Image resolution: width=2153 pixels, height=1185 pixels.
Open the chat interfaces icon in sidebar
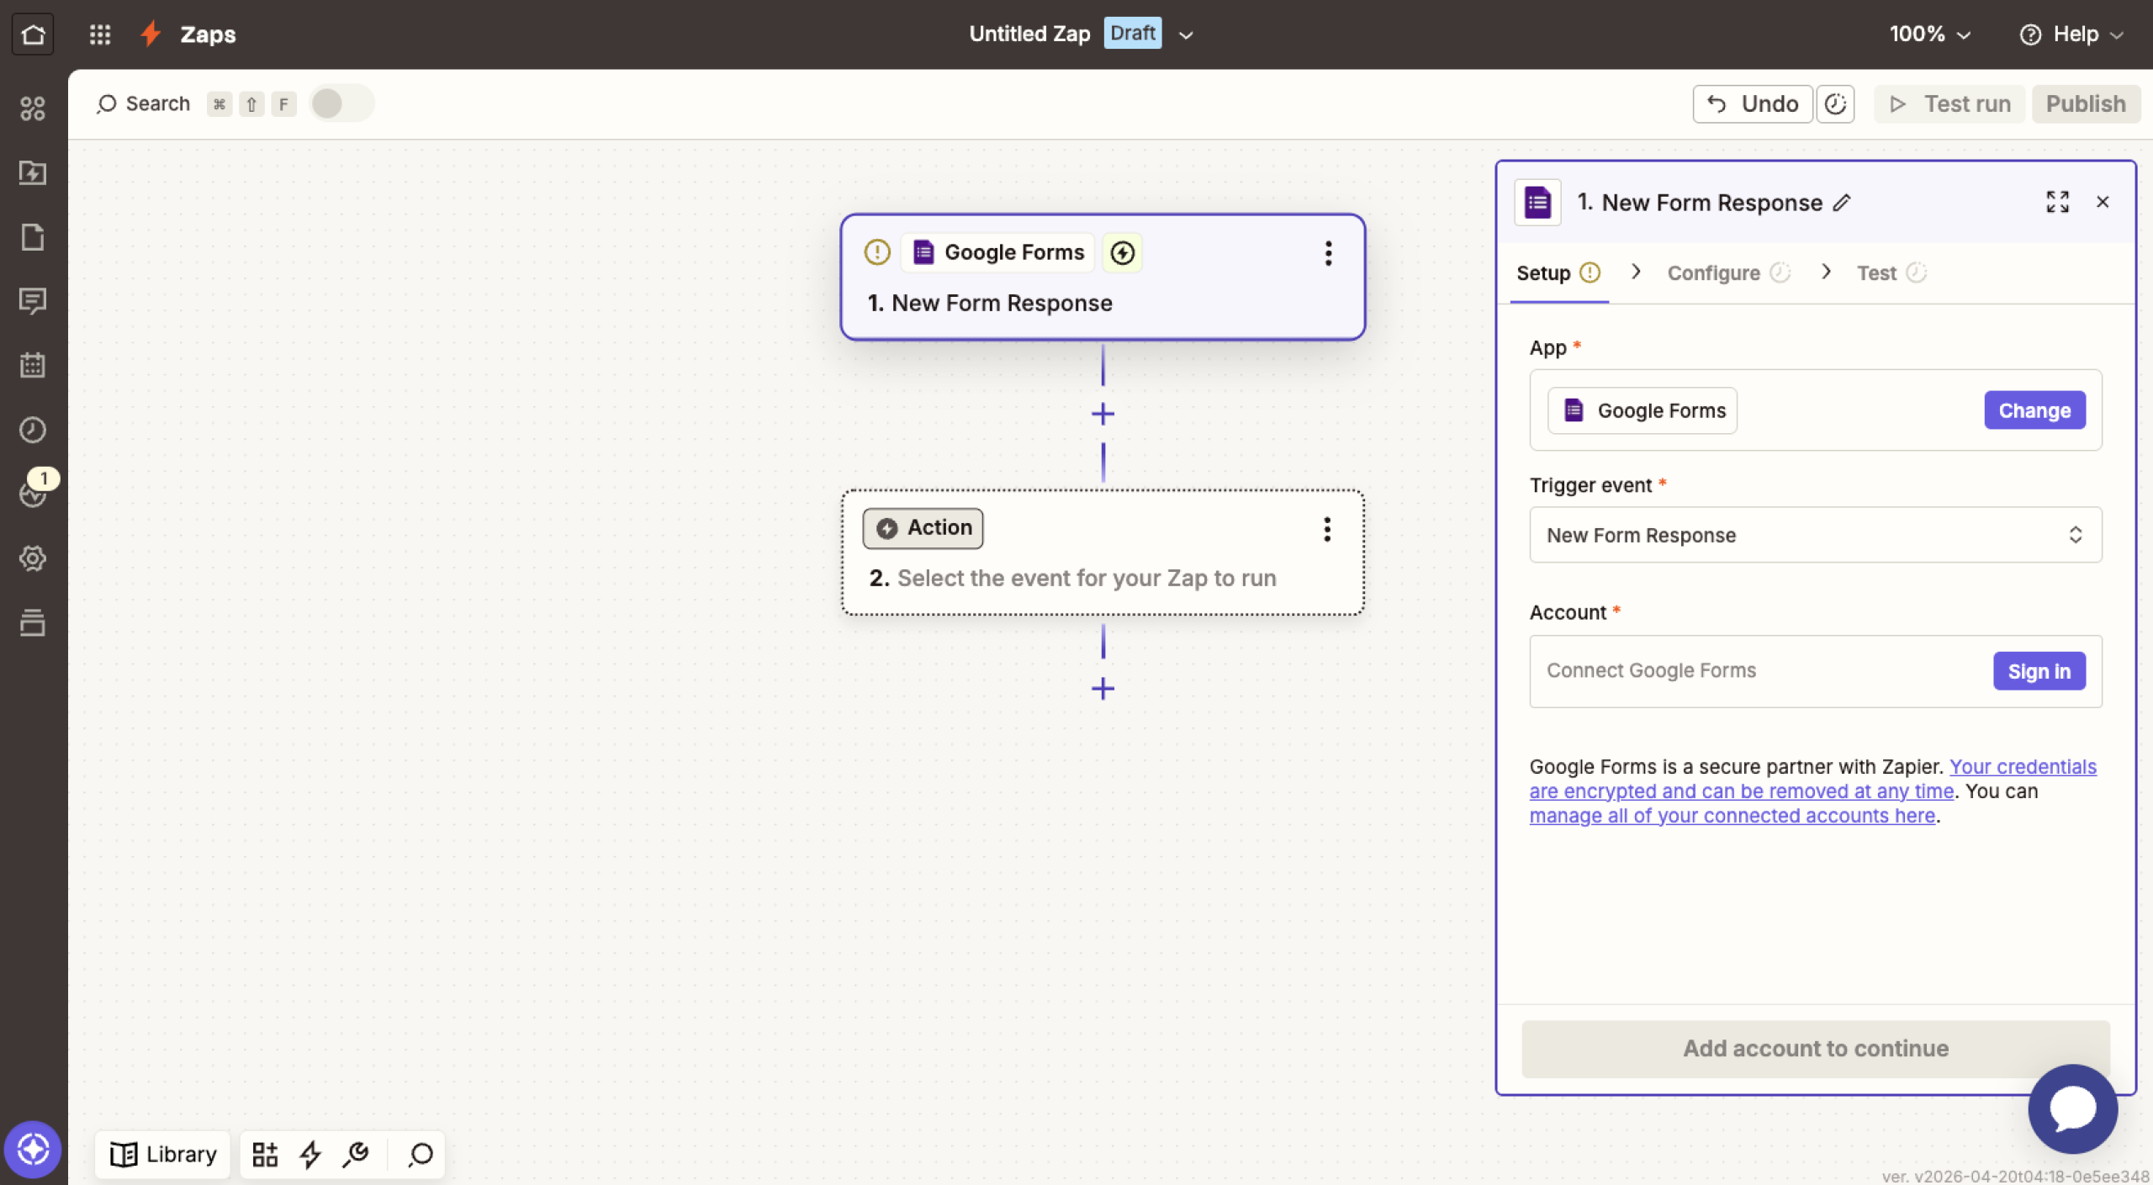pyautogui.click(x=33, y=302)
